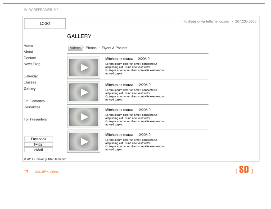Image resolution: width=271 pixels, height=209 pixels.
Task: Play the fourth video at the bottom
Action: pyautogui.click(x=84, y=142)
